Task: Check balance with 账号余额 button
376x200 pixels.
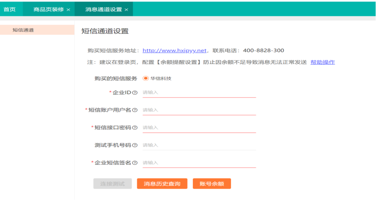Action: pyautogui.click(x=212, y=184)
